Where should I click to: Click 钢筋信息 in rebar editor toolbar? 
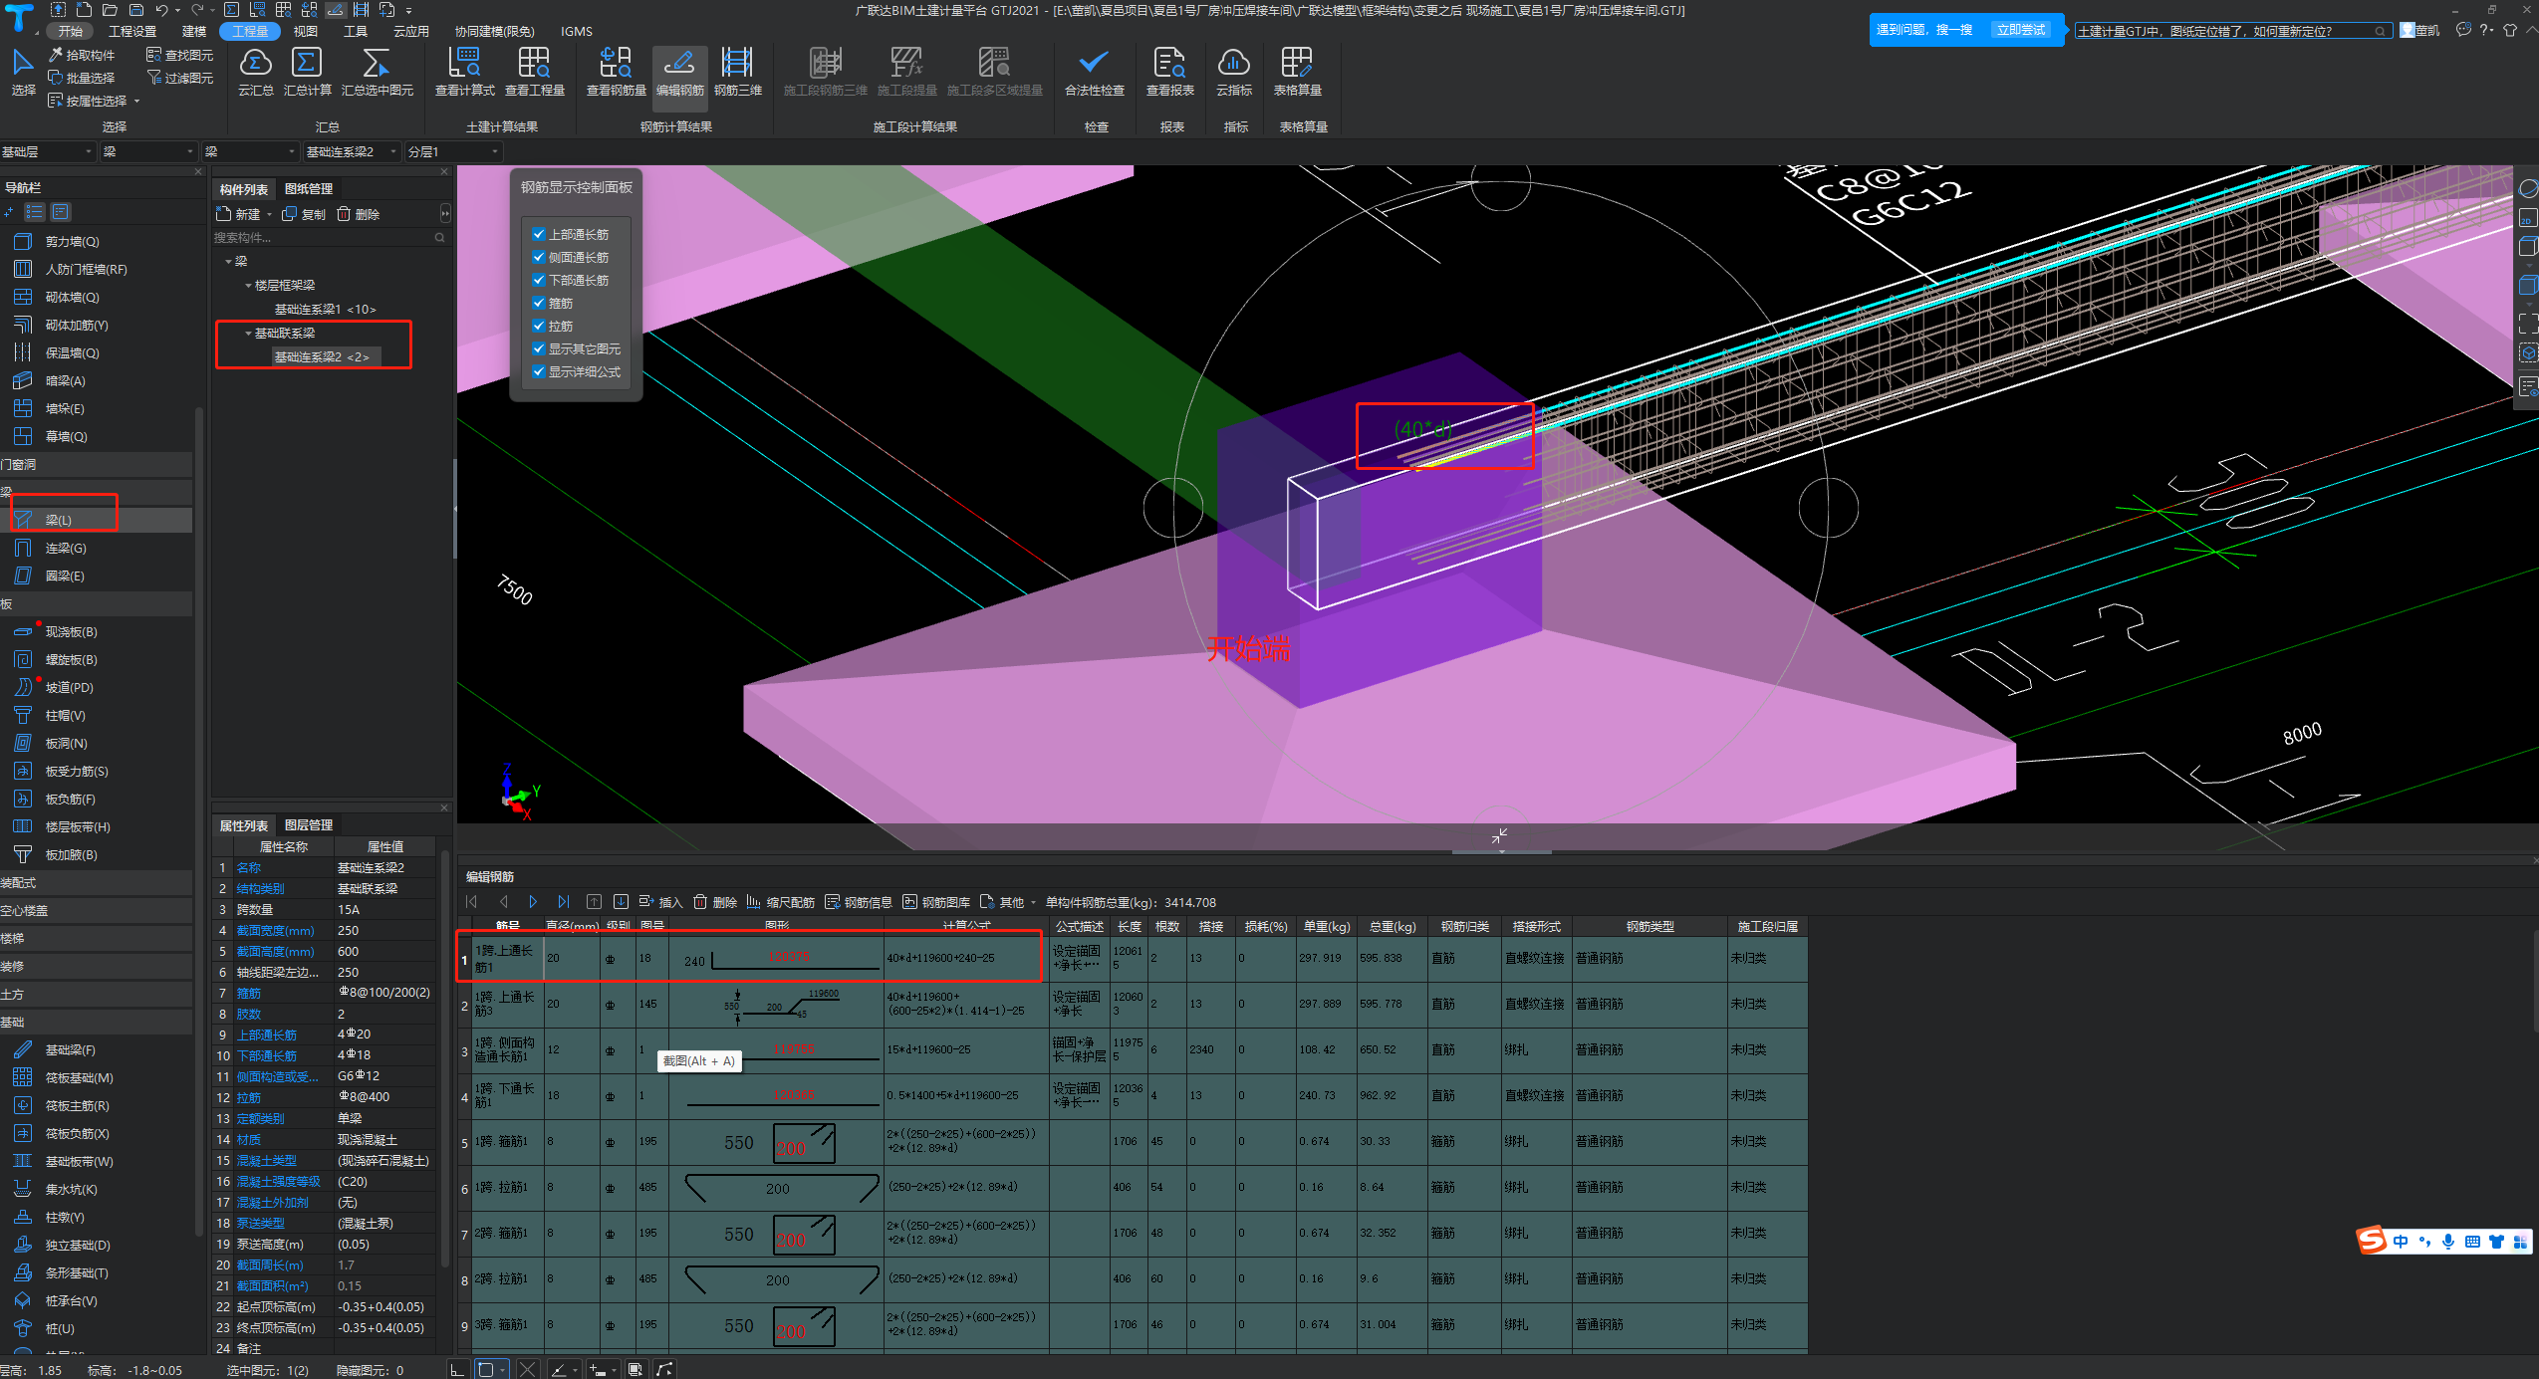coord(859,902)
